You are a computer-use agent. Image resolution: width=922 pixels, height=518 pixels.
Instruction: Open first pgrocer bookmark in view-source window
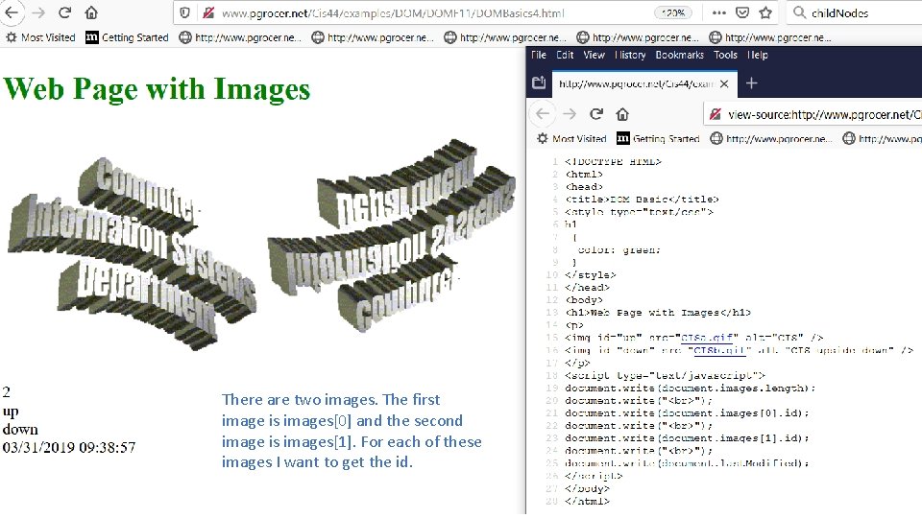771,138
